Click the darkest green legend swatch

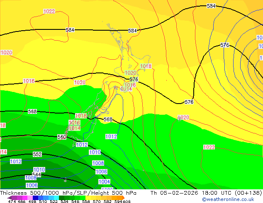click(x=61, y=198)
